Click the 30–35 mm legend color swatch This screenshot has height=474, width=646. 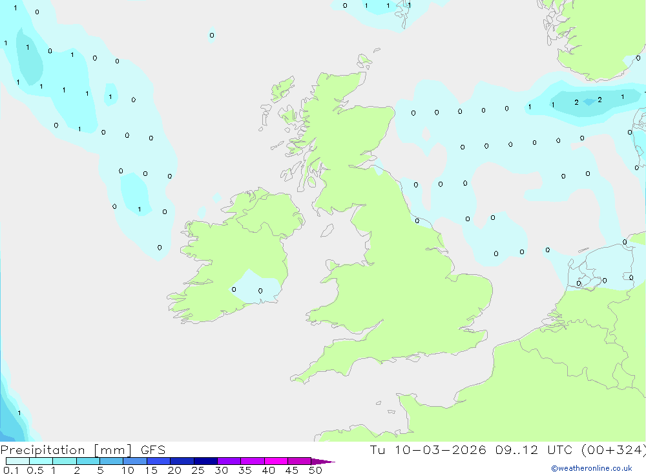coord(229,461)
